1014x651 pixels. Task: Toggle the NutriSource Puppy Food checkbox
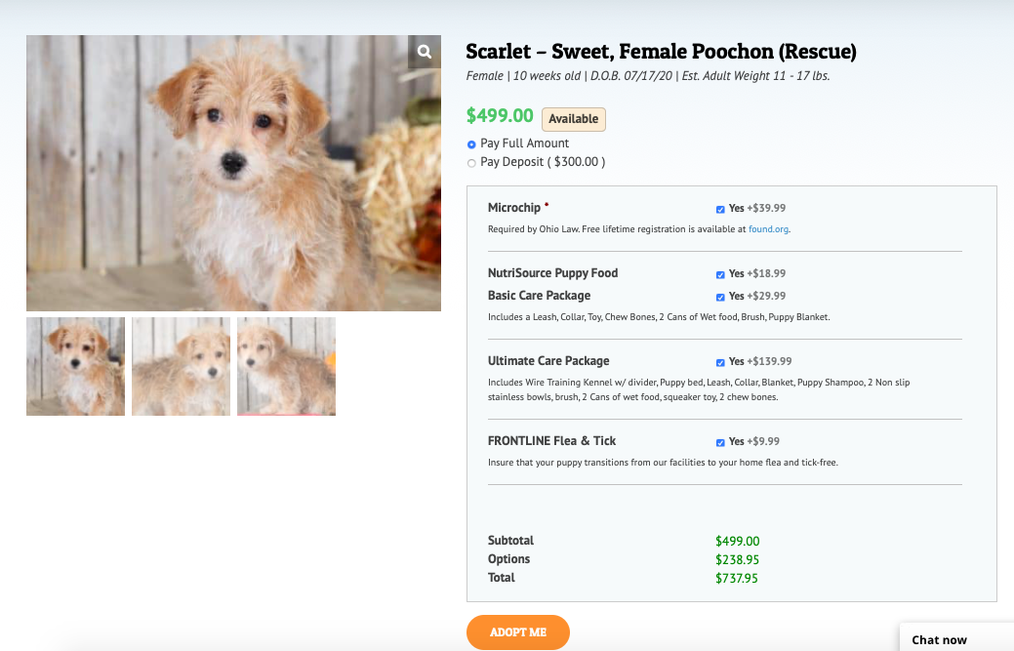(720, 274)
